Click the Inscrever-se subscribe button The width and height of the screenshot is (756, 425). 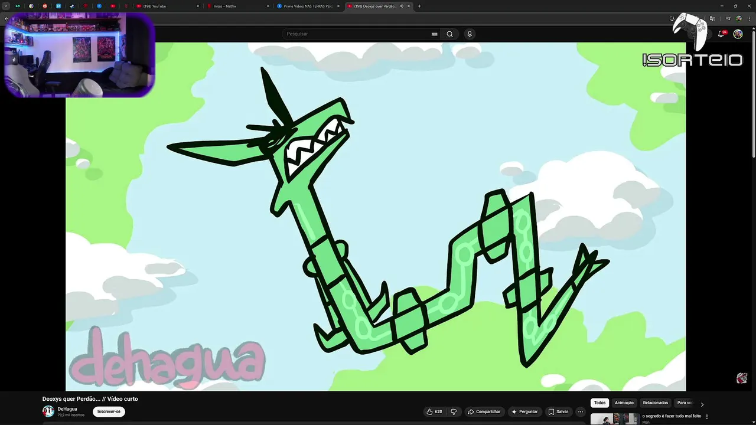pyautogui.click(x=109, y=411)
